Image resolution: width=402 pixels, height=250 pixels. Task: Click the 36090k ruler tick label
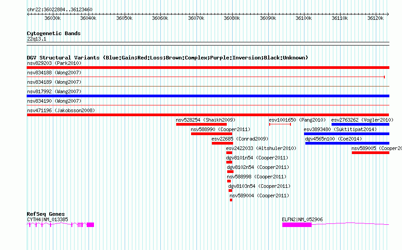point(268,18)
